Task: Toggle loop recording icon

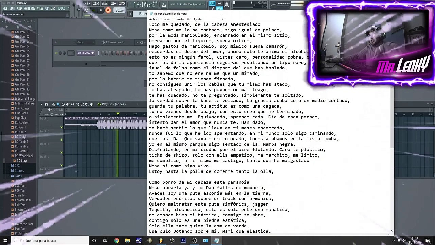Action: point(122,4)
